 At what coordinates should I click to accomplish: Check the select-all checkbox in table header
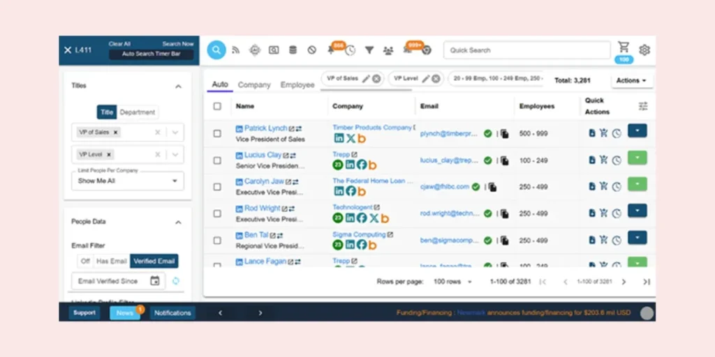click(x=217, y=106)
